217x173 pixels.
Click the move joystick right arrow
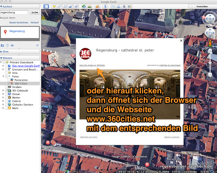coord(213,33)
